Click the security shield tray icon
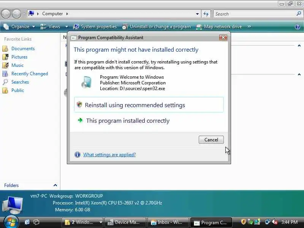The width and height of the screenshot is (304, 228). click(243, 222)
